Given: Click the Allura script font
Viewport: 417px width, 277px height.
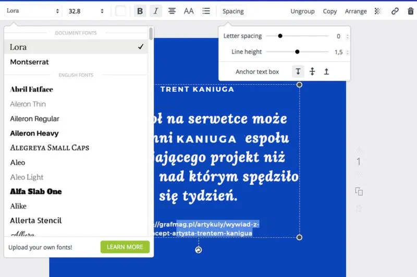Looking at the screenshot, I should point(22,233).
